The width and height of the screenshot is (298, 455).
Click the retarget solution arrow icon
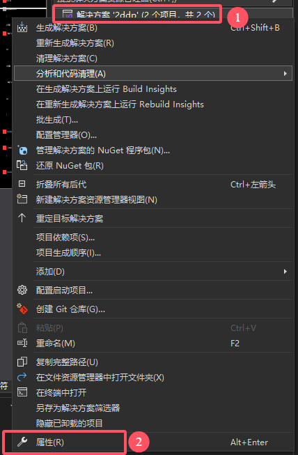click(22, 218)
